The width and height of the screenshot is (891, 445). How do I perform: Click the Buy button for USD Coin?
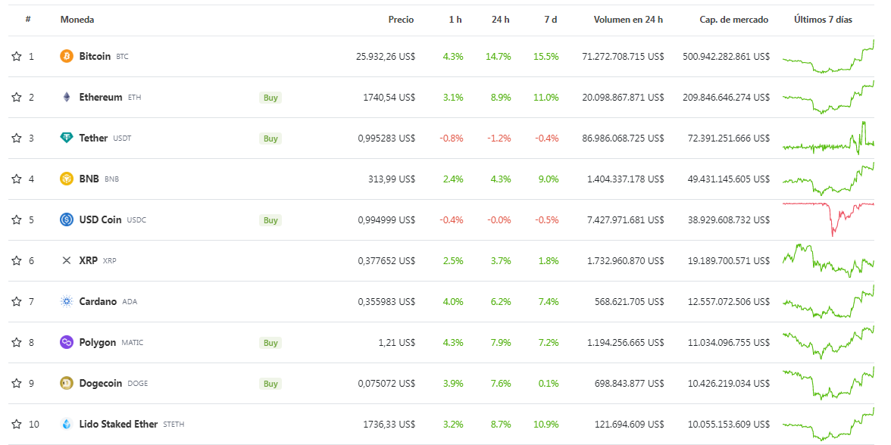(x=270, y=219)
